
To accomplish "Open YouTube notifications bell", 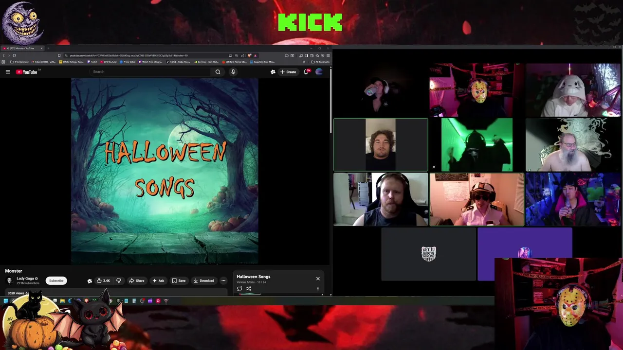I will [306, 72].
